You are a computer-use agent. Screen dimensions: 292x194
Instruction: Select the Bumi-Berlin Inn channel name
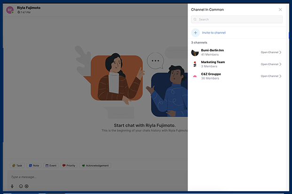tap(212, 50)
